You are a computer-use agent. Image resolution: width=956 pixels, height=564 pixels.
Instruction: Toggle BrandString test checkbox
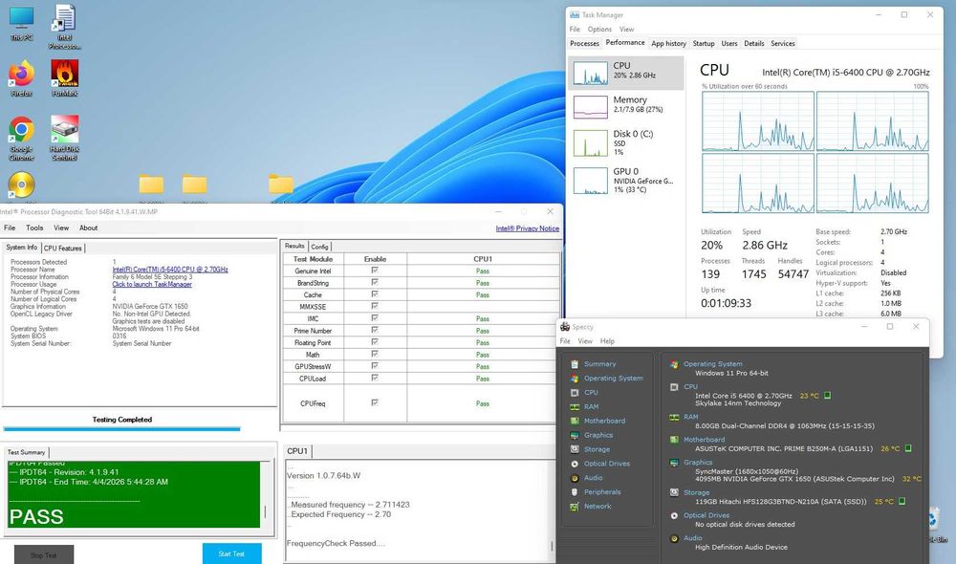[x=375, y=282]
